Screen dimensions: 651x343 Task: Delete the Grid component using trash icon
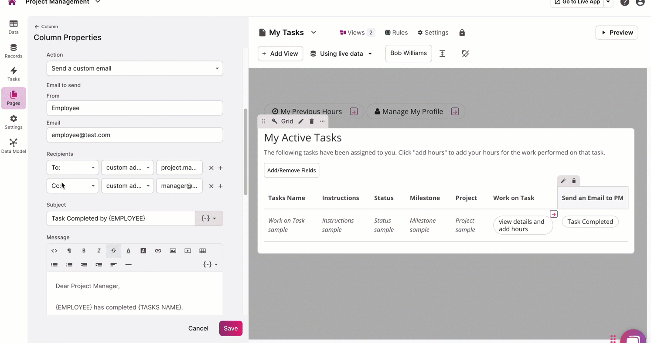click(311, 121)
